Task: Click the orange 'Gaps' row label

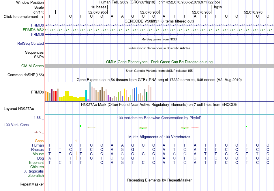Action: click(39, 141)
